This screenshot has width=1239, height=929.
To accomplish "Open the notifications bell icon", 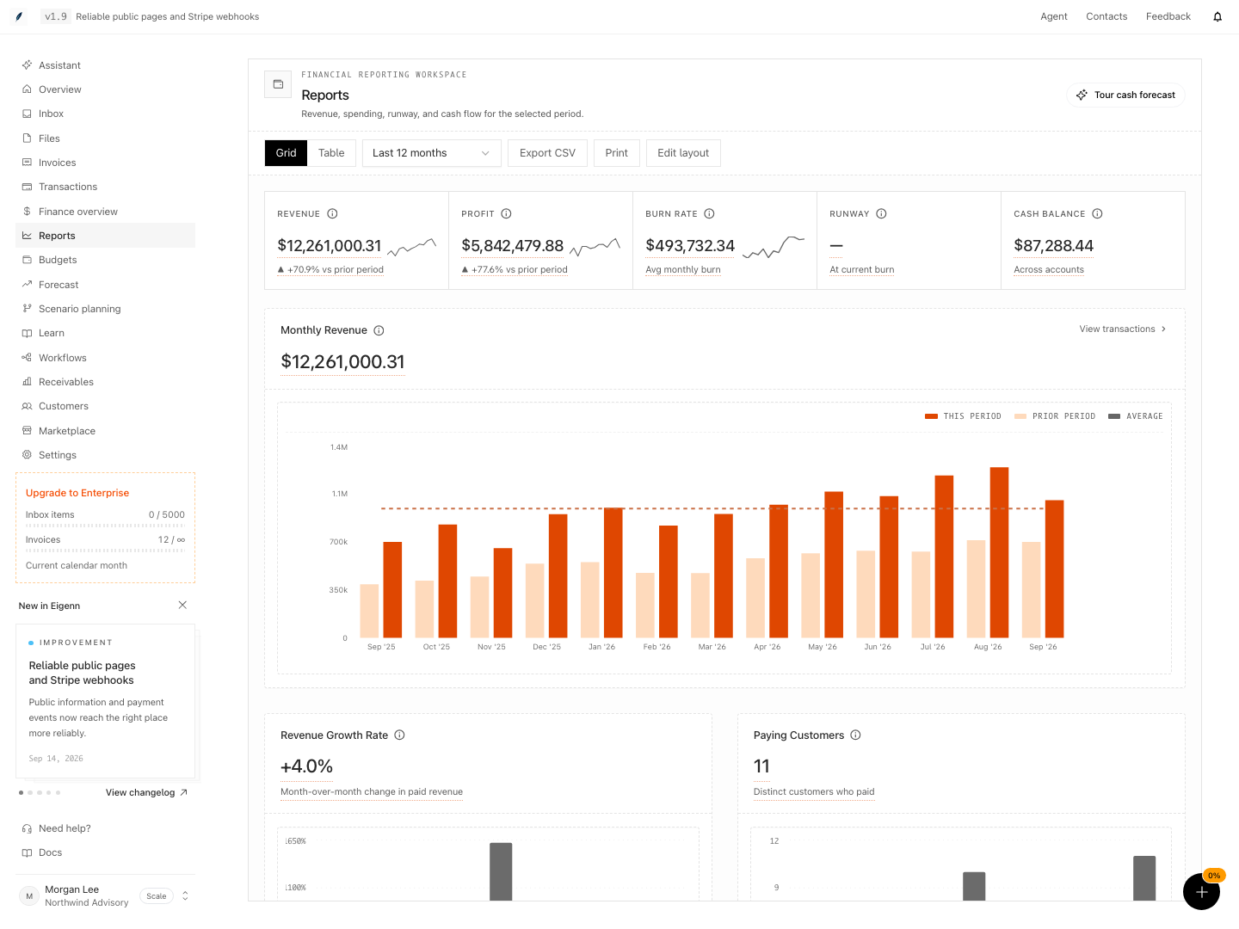I will click(1217, 17).
